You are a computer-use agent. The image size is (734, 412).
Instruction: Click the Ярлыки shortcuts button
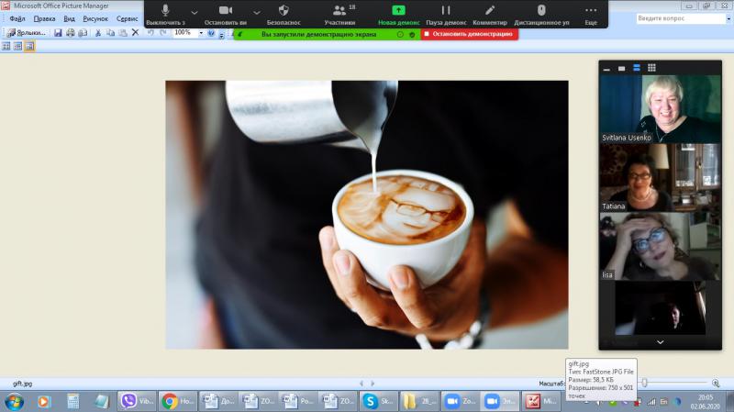click(x=27, y=33)
